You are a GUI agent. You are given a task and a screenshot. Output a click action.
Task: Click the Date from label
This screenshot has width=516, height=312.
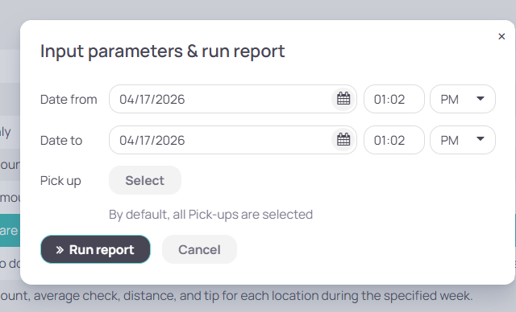coord(69,100)
